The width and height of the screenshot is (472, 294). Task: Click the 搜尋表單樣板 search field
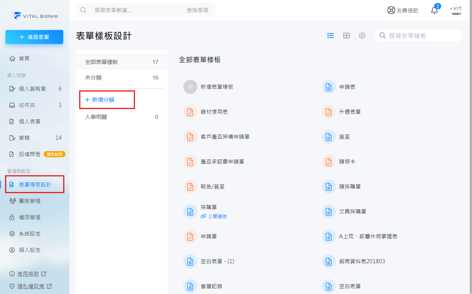pyautogui.click(x=422, y=36)
